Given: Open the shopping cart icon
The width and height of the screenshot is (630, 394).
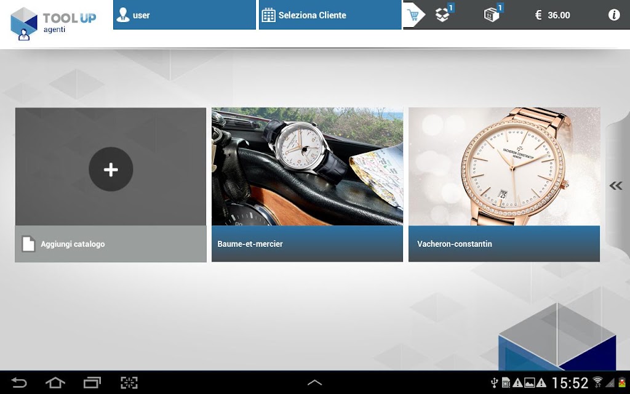Looking at the screenshot, I should [413, 15].
